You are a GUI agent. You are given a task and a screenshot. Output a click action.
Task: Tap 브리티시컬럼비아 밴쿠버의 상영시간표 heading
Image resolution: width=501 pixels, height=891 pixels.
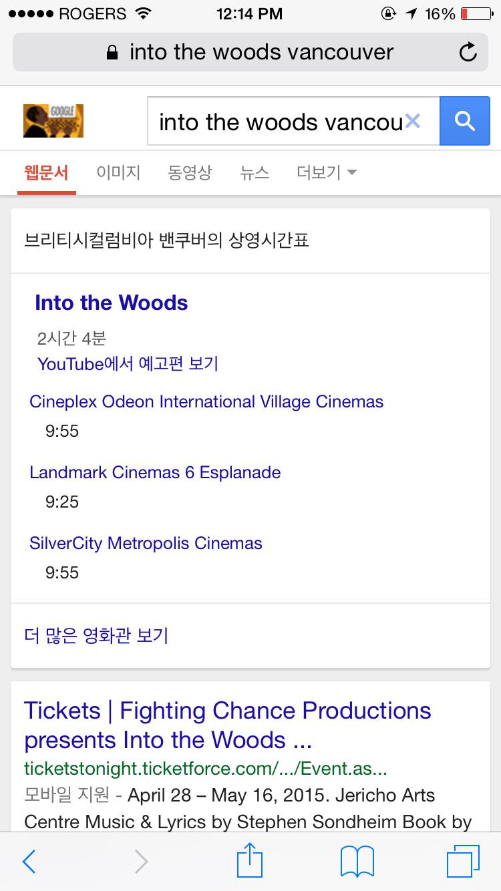click(167, 240)
